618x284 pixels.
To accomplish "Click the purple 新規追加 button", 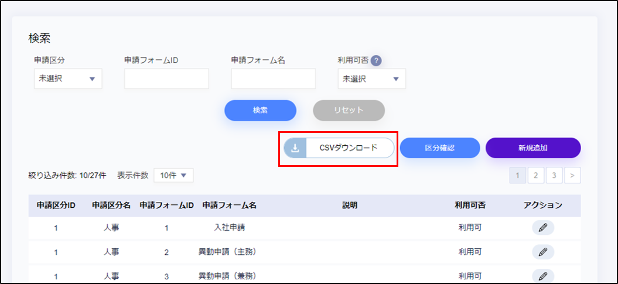I will (x=532, y=148).
